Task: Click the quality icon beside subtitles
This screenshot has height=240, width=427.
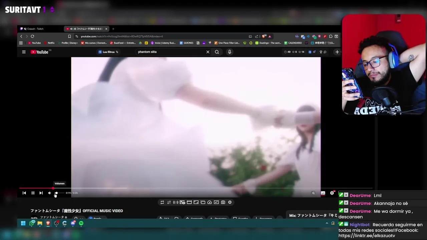Action: click(313, 193)
